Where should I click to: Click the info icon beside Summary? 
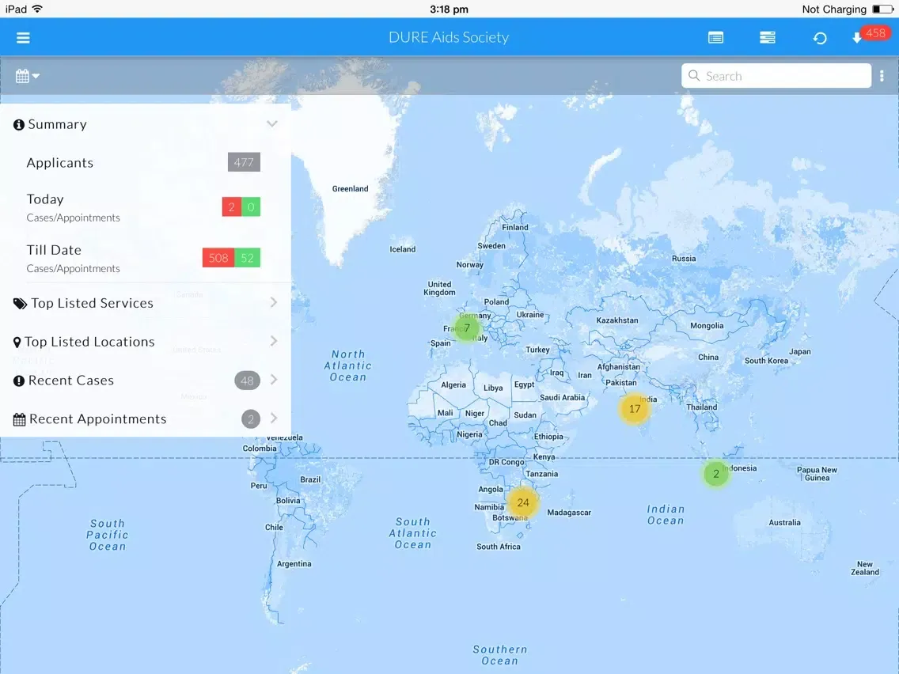click(x=18, y=123)
